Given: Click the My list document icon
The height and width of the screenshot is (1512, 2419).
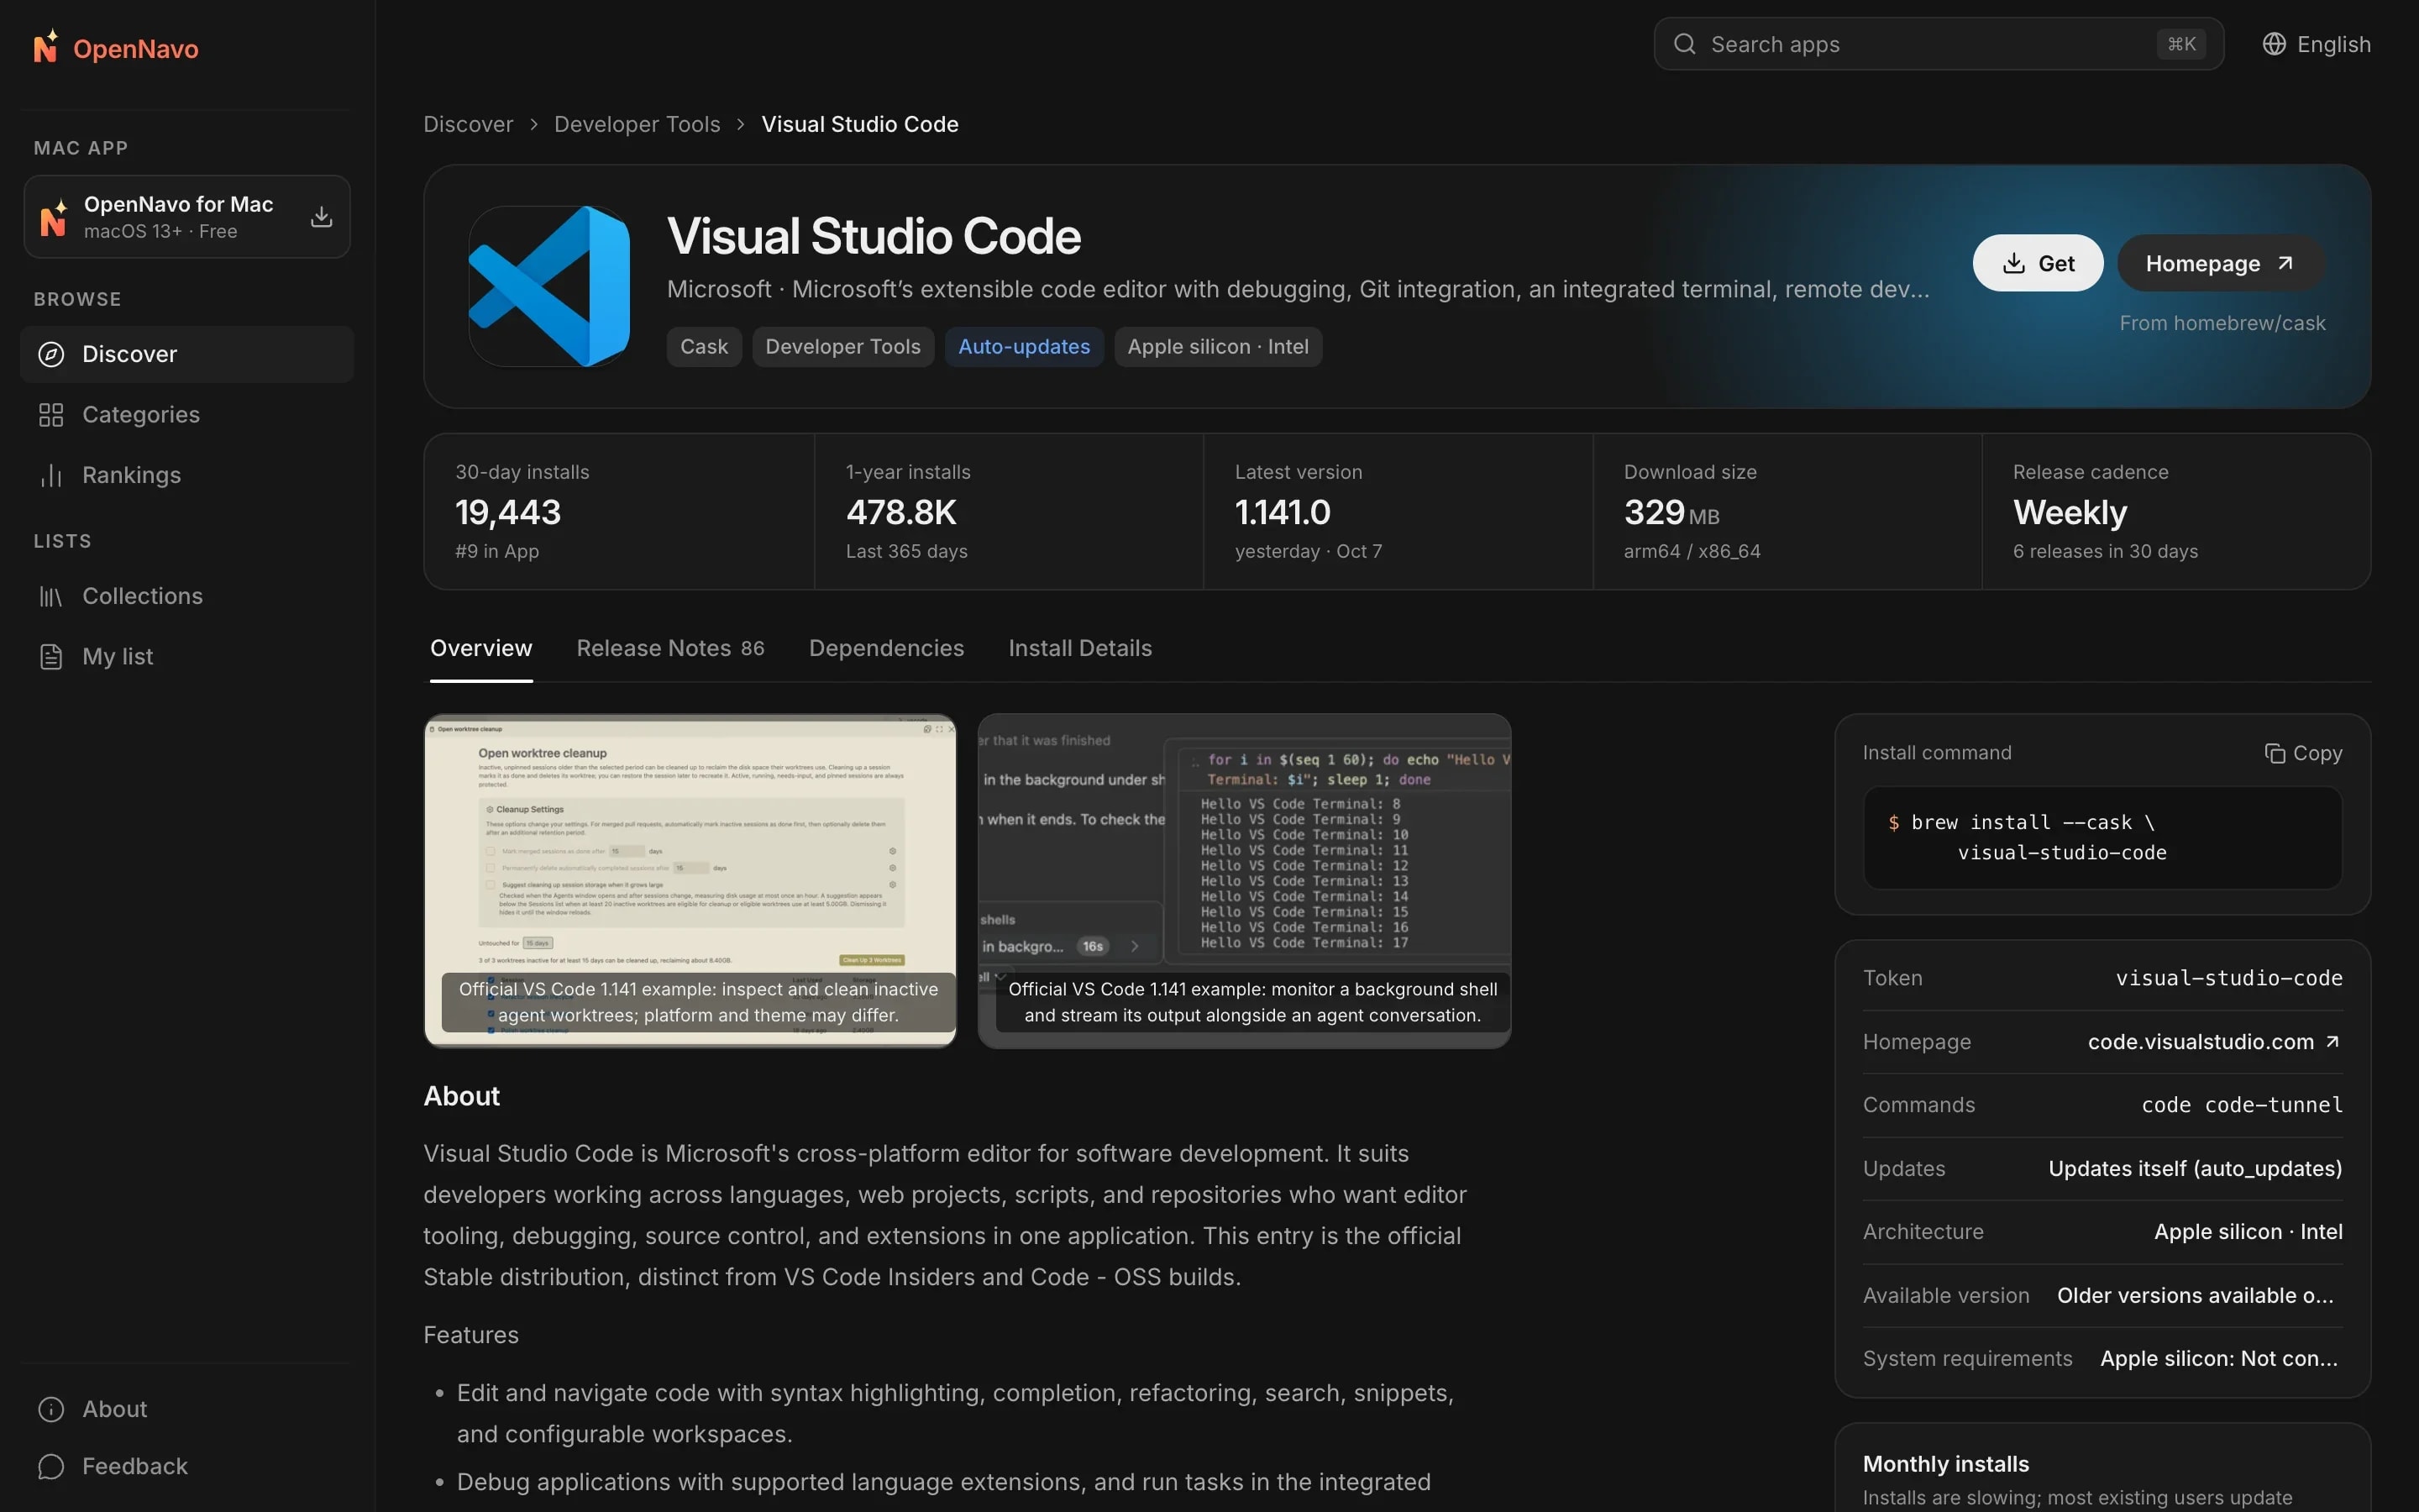Looking at the screenshot, I should (x=51, y=657).
